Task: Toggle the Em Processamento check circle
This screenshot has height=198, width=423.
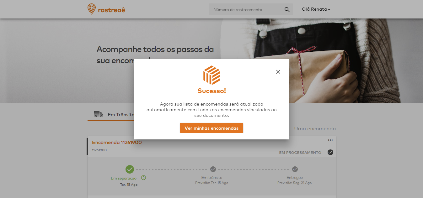Action: coord(330,152)
